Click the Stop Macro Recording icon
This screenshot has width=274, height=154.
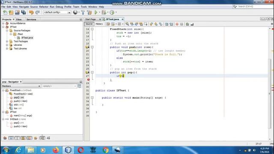coord(182,24)
